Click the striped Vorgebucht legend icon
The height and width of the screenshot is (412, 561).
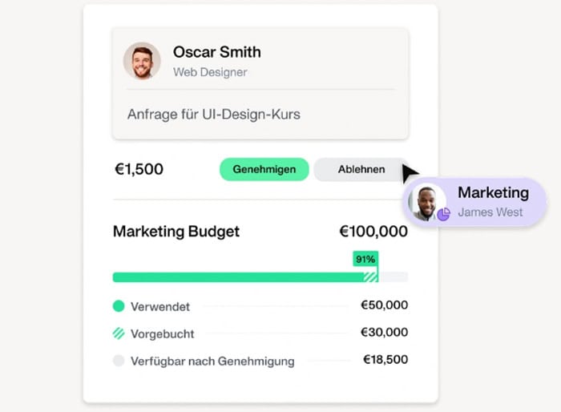click(x=119, y=333)
